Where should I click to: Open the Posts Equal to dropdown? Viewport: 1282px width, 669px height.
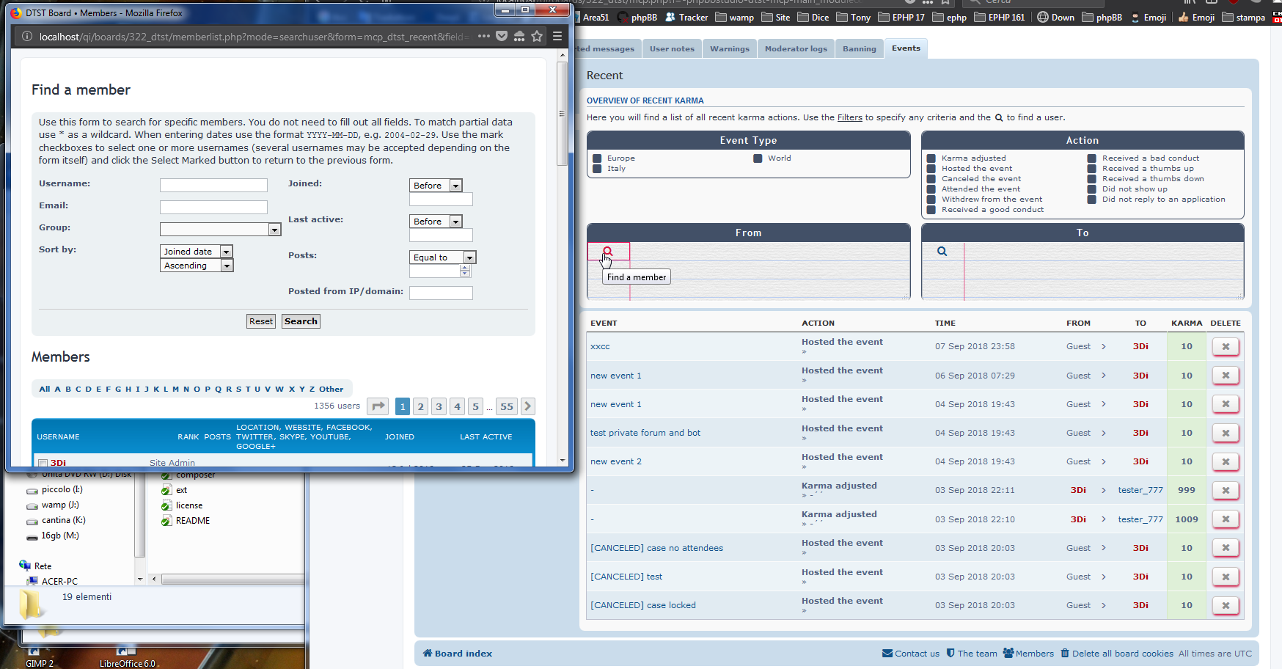point(443,257)
